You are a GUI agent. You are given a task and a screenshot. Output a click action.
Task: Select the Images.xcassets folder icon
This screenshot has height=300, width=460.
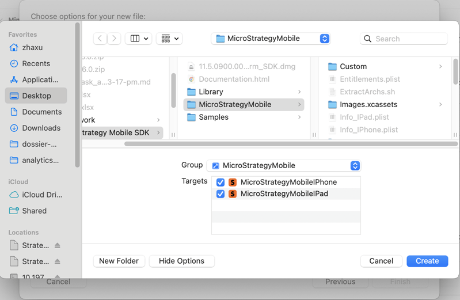pyautogui.click(x=332, y=105)
